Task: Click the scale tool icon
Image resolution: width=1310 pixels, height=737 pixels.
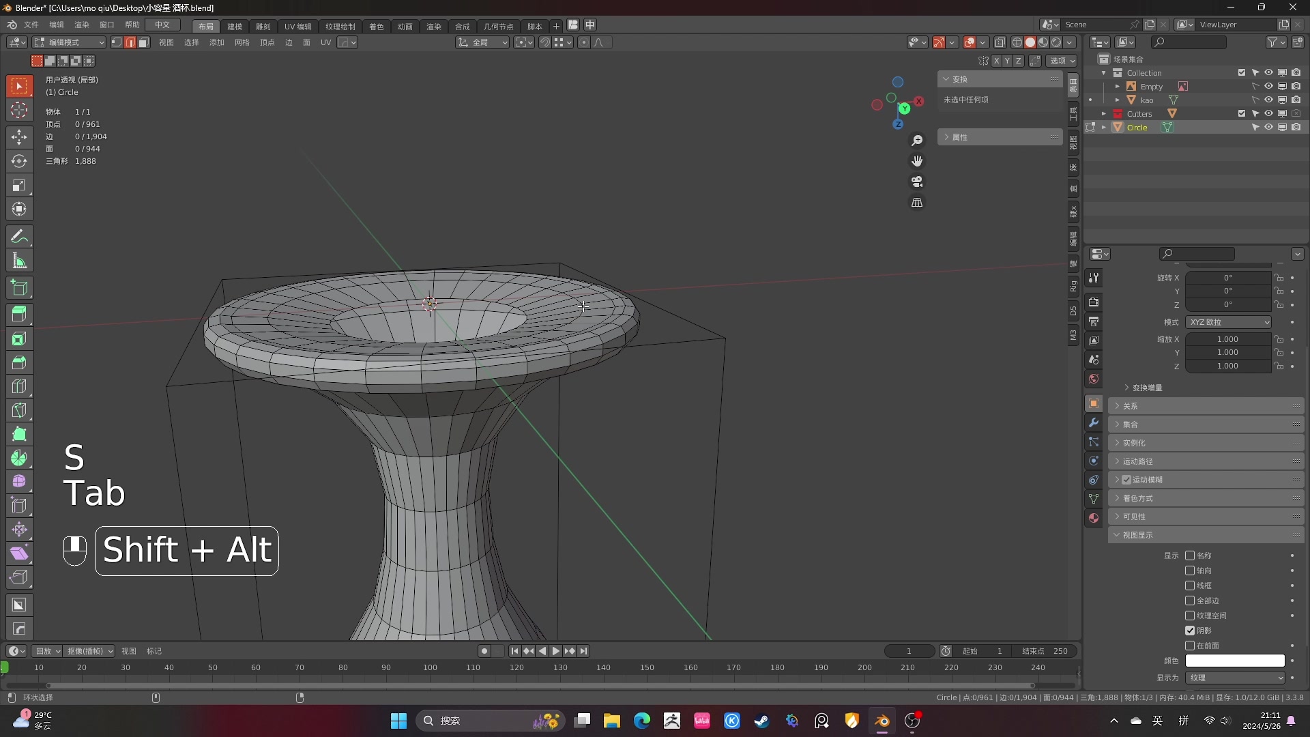Action: point(20,186)
